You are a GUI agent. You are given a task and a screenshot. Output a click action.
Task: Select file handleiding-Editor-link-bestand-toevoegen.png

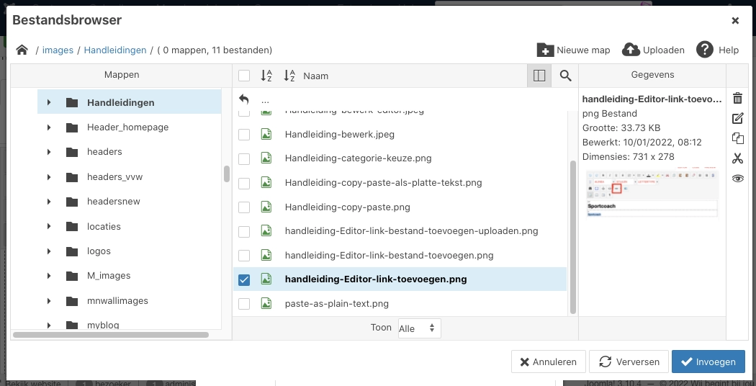click(389, 255)
